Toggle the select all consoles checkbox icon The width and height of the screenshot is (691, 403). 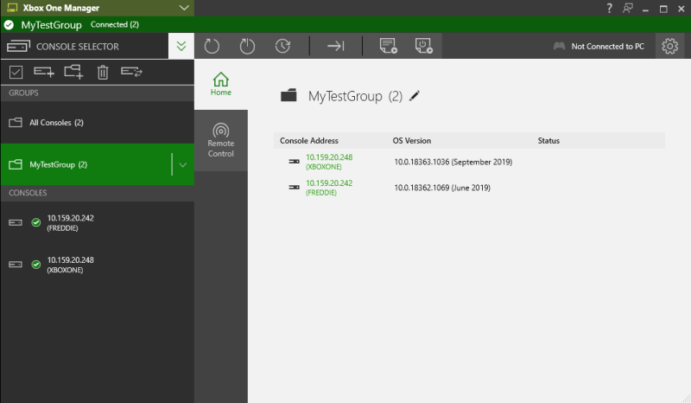tap(16, 72)
